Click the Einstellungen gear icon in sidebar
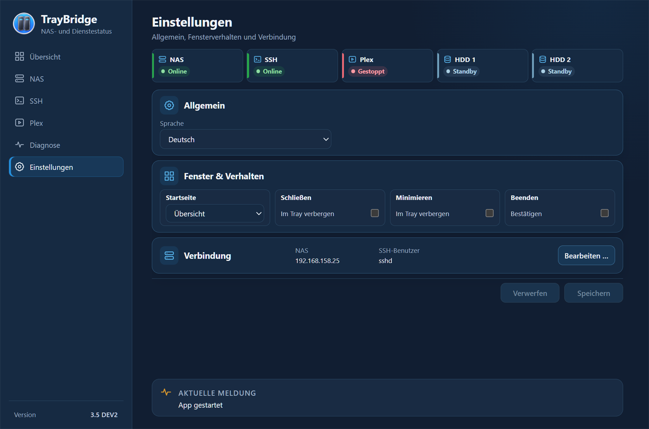Viewport: 649px width, 429px height. coord(19,167)
